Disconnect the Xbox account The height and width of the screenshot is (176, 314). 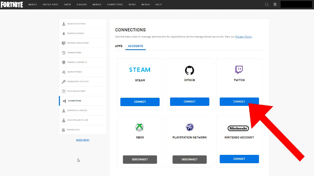(140, 159)
